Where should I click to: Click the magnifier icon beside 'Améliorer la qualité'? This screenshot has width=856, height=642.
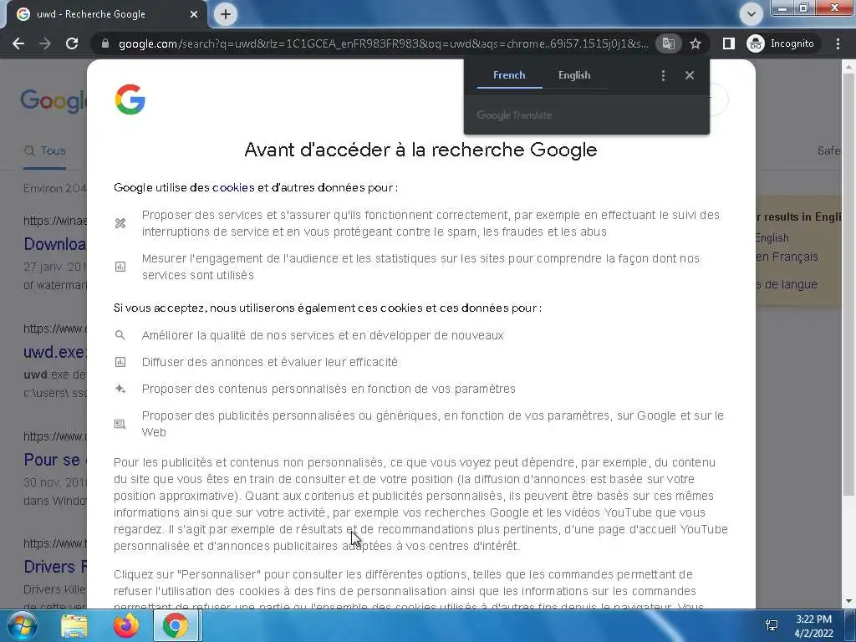(x=120, y=335)
